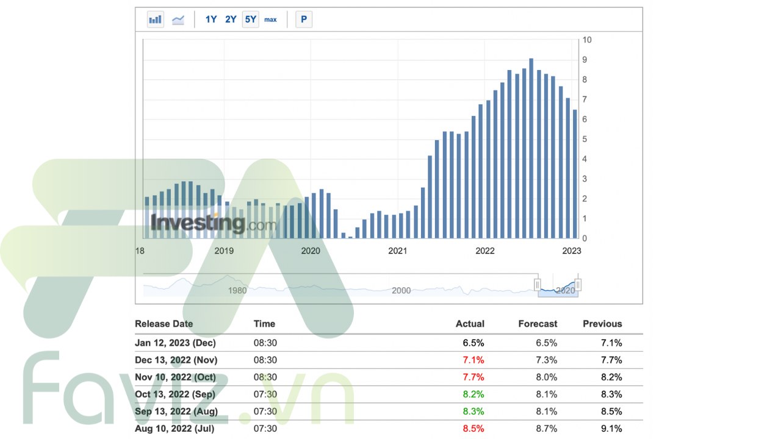Screen dimensions: 781x439
Task: Select the Jan 12, 2023 (Dec) row
Action: 175,343
